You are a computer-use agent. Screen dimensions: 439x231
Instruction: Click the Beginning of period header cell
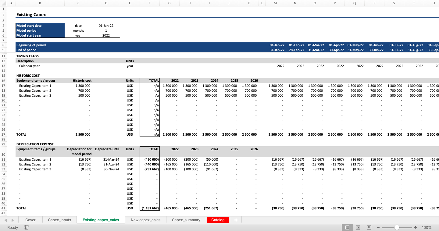pos(40,45)
